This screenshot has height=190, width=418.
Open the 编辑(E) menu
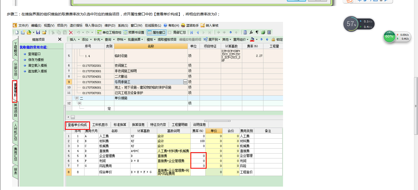point(36,25)
